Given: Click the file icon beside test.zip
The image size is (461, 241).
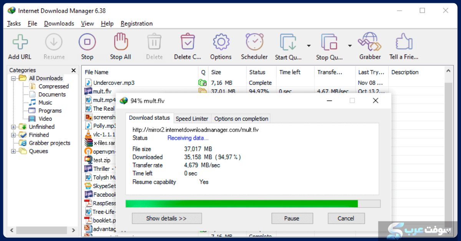Looking at the screenshot, I should coord(88,160).
